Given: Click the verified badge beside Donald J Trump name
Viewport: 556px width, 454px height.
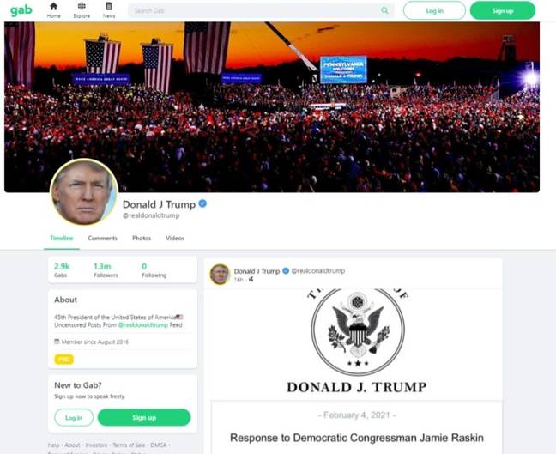Looking at the screenshot, I should pyautogui.click(x=202, y=203).
